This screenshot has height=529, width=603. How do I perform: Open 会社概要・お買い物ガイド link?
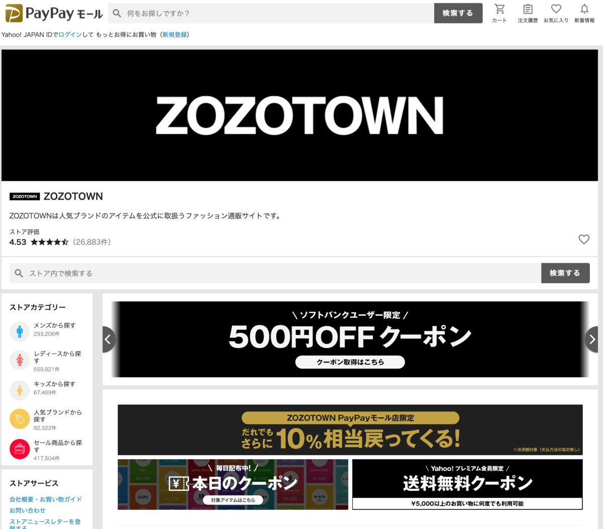click(x=46, y=499)
